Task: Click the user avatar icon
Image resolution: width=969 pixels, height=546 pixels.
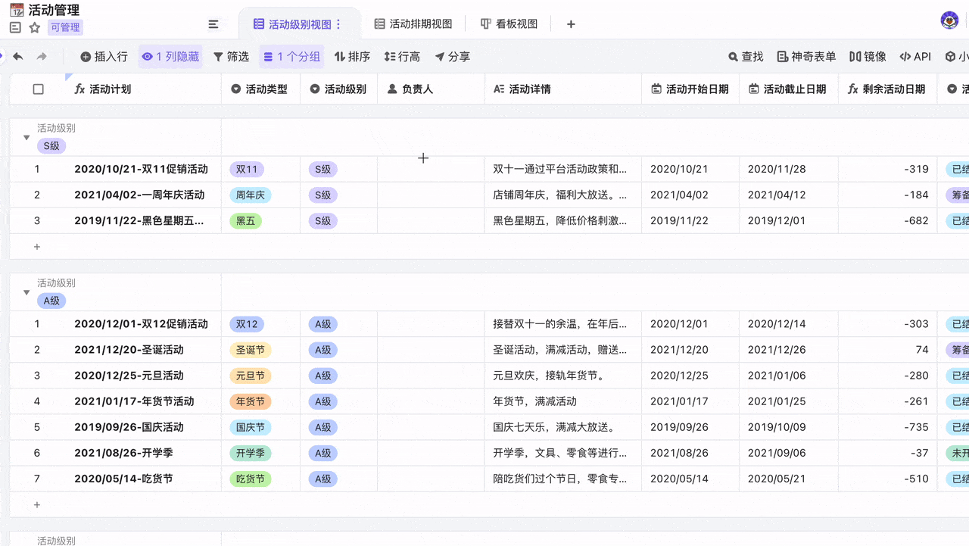Action: point(949,21)
